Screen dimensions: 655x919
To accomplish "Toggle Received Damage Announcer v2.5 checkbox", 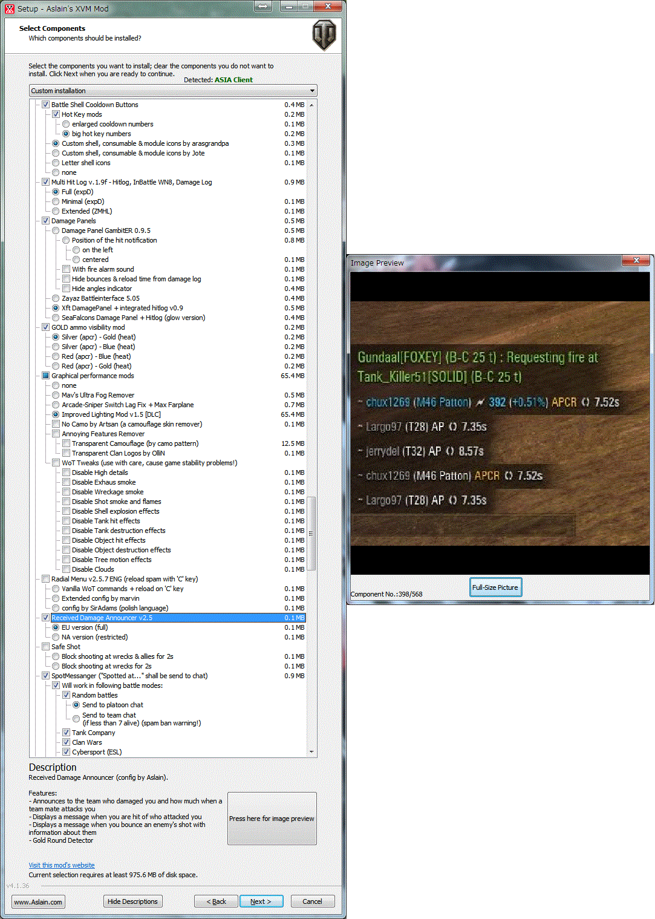I will point(45,618).
